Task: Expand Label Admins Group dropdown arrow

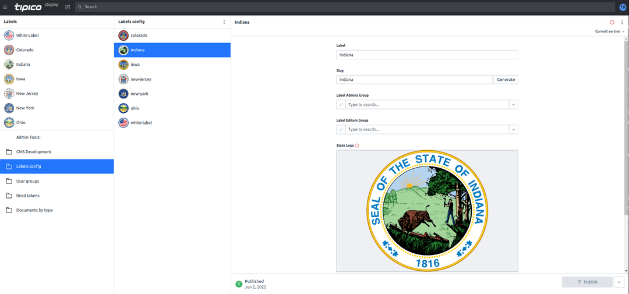Action: (514, 105)
